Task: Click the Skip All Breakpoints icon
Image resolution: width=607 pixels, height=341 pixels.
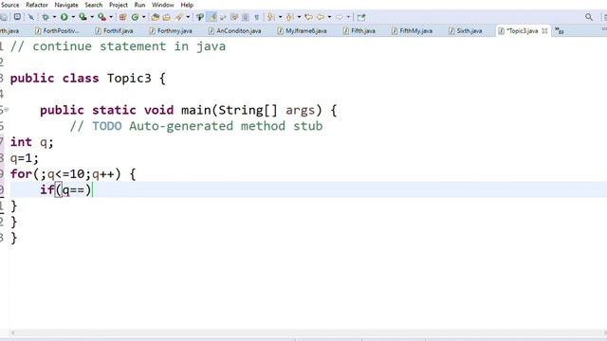Action: (31, 17)
